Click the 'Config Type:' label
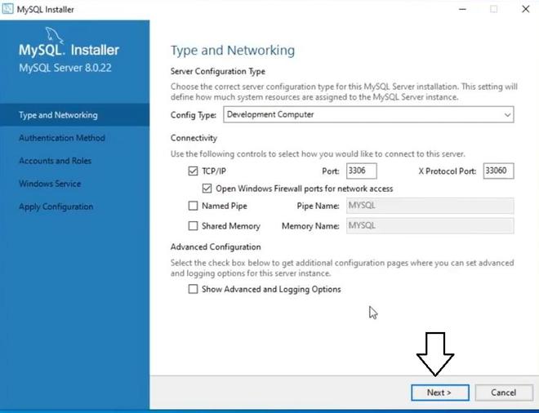Image resolution: width=539 pixels, height=413 pixels. [194, 115]
